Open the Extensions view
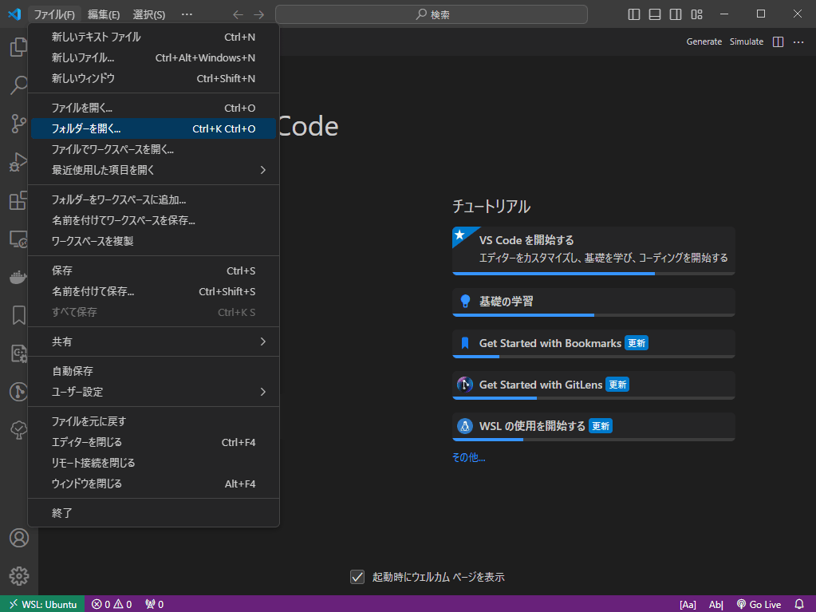 click(18, 200)
